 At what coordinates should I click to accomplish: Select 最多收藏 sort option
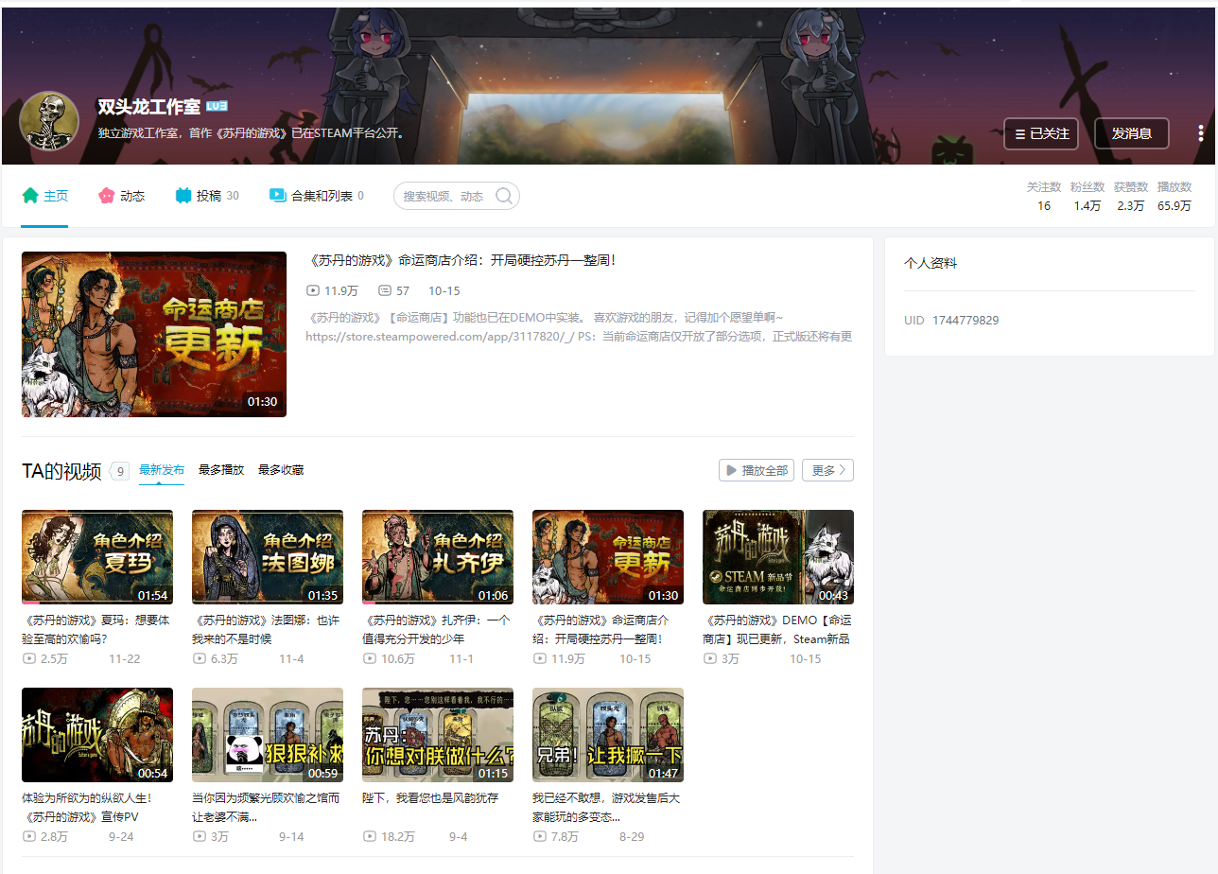281,470
